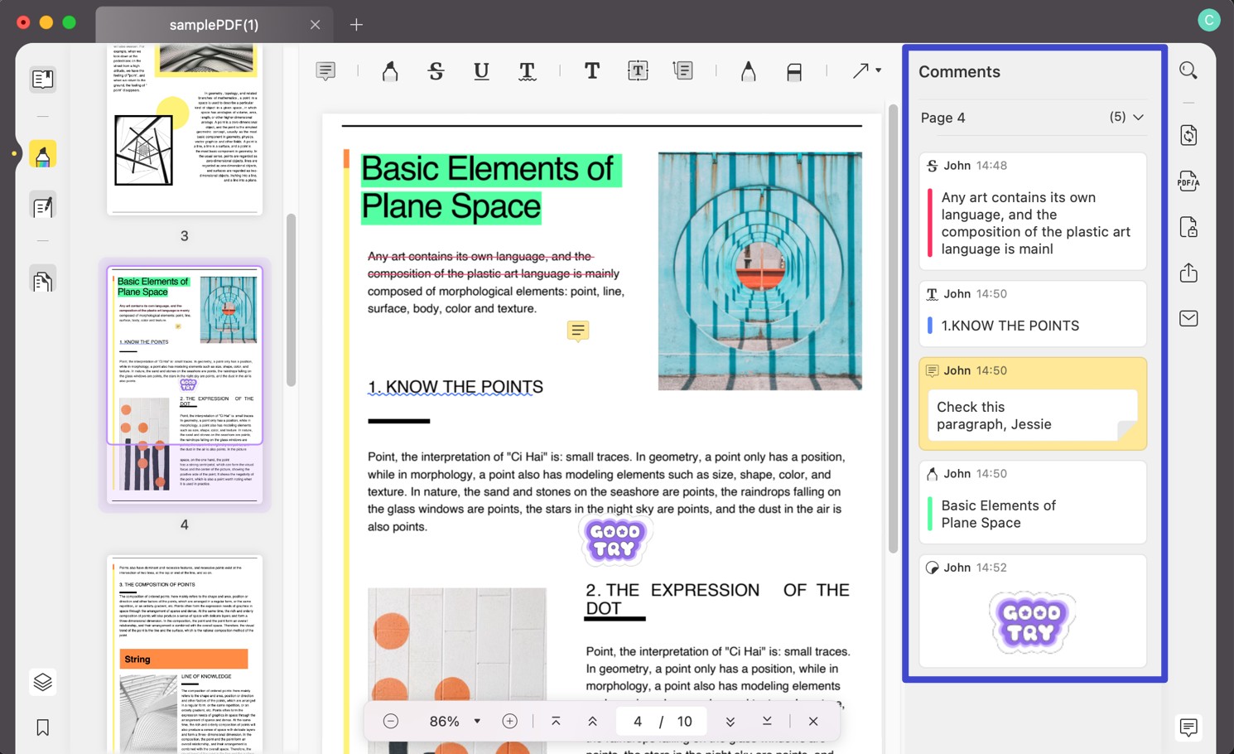Click the highlighted 'Basic Elements of Plane Space' heading
The height and width of the screenshot is (754, 1234).
pos(490,188)
